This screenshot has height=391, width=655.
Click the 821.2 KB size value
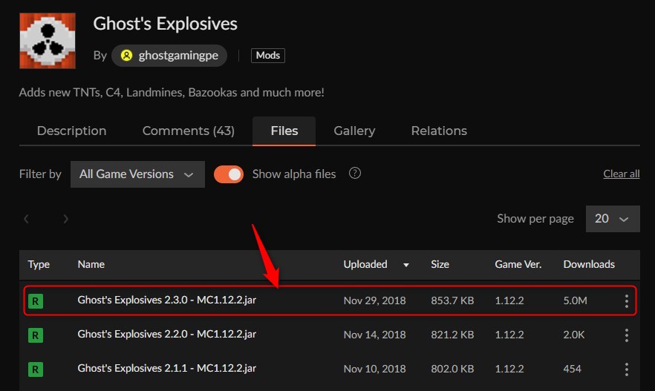click(x=452, y=335)
